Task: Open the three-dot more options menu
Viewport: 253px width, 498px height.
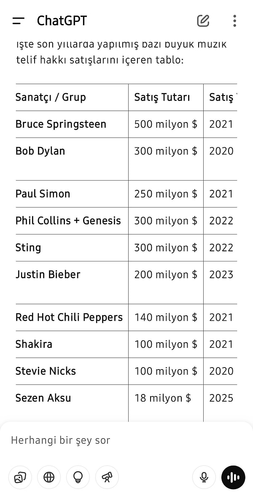Action: coord(234,21)
